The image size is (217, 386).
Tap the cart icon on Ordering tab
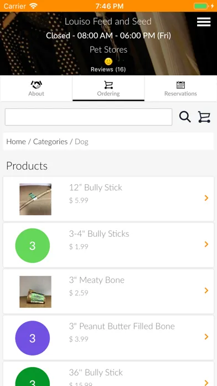(x=108, y=85)
